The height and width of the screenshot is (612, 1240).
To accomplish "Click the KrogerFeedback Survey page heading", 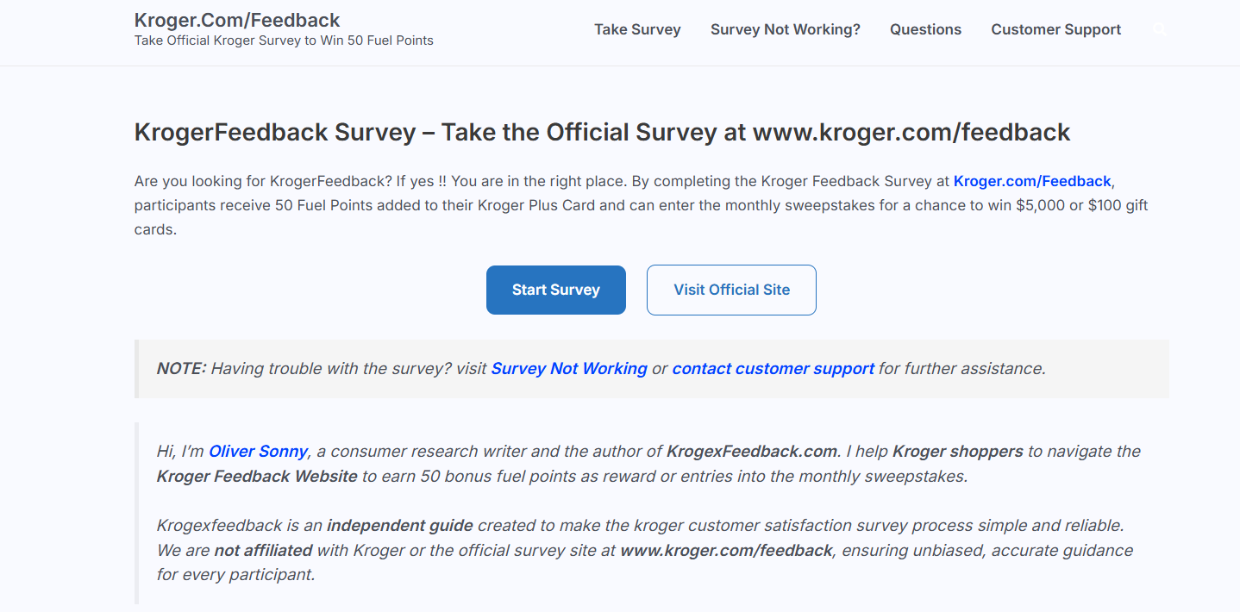I will [x=602, y=132].
